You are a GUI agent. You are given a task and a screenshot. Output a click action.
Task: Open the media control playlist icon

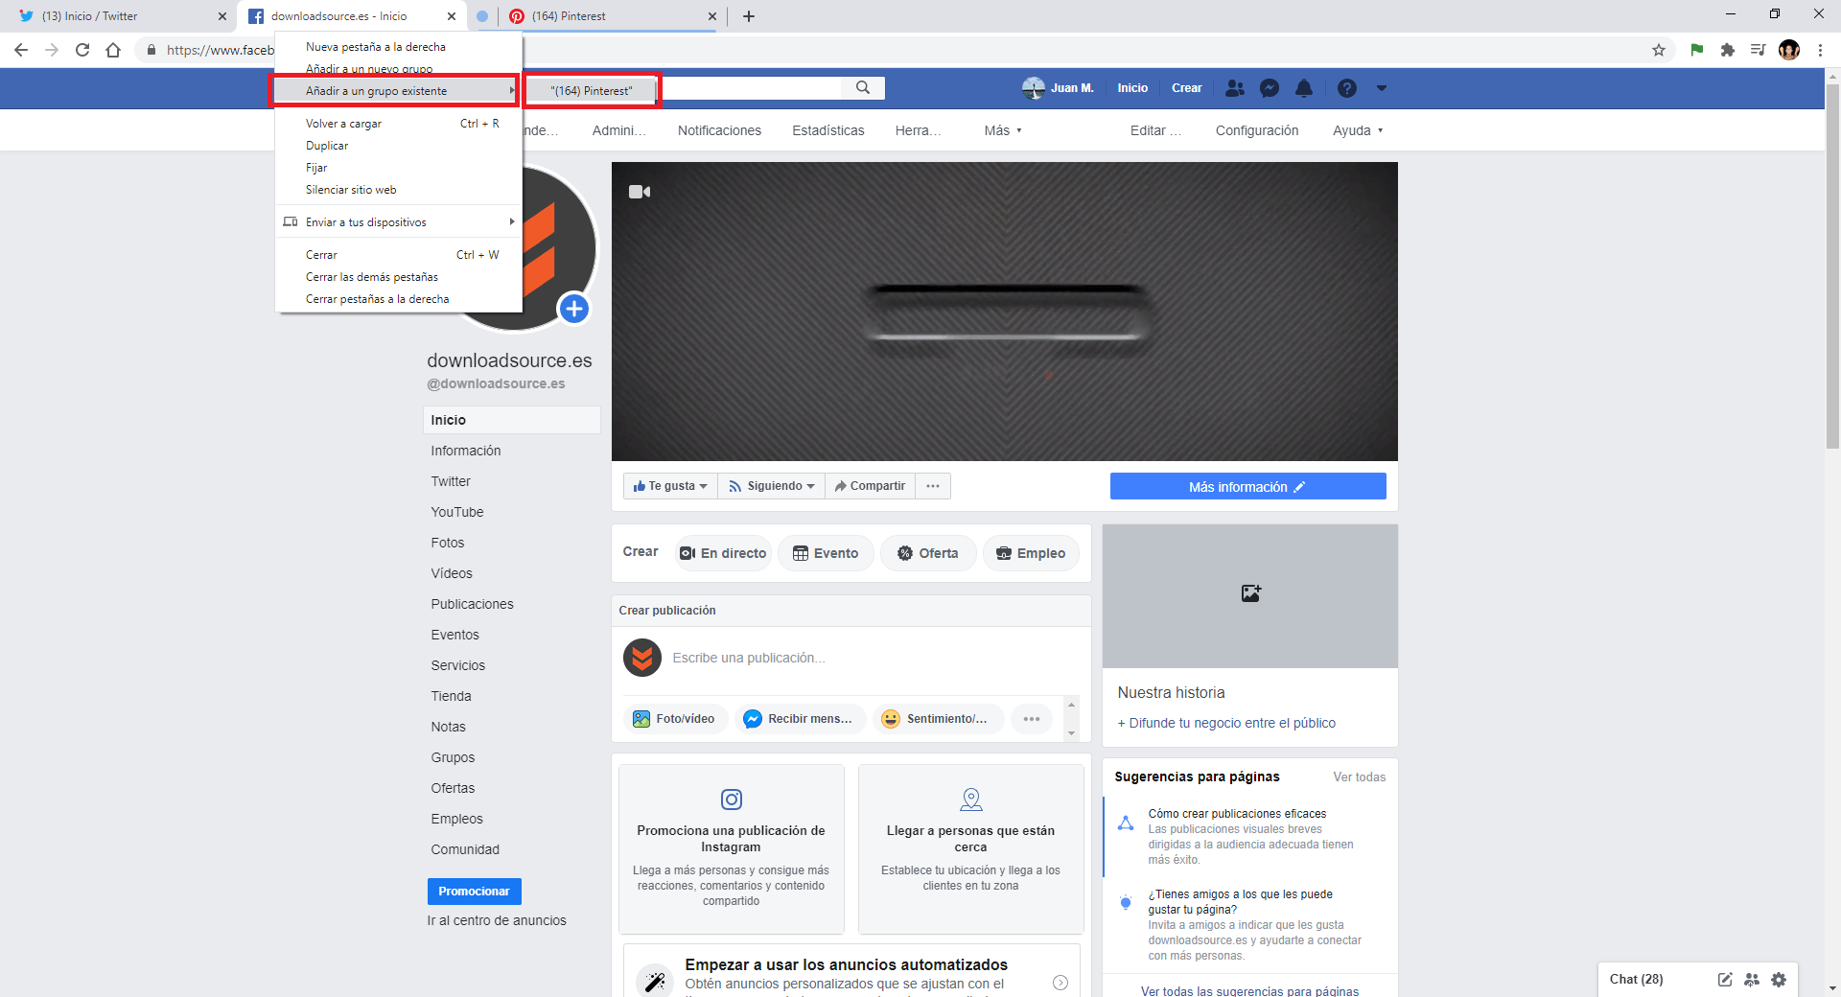pyautogui.click(x=1759, y=50)
